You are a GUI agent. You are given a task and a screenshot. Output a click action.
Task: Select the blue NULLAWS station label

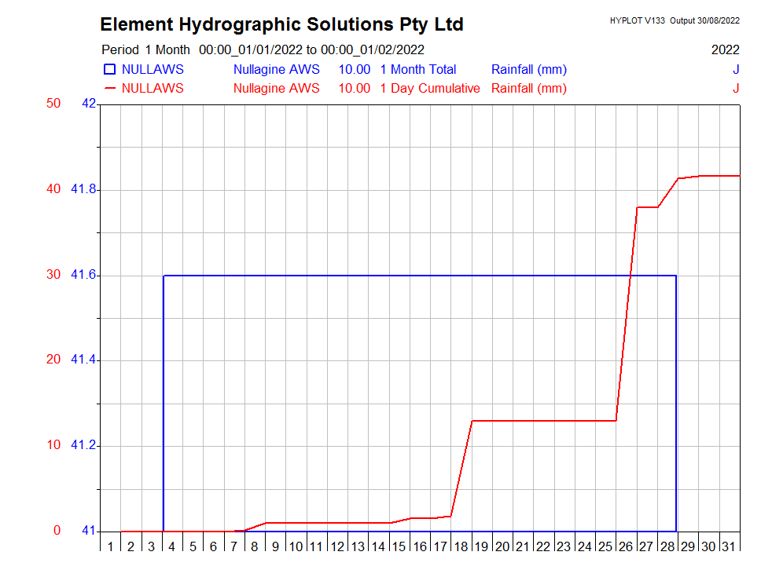[x=153, y=69]
